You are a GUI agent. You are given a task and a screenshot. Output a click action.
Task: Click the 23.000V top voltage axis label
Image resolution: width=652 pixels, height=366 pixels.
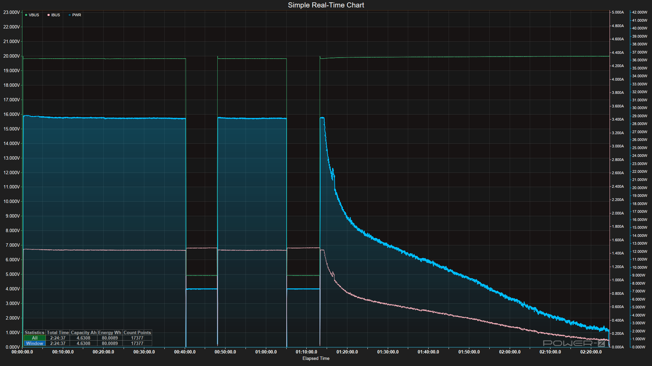coord(12,12)
